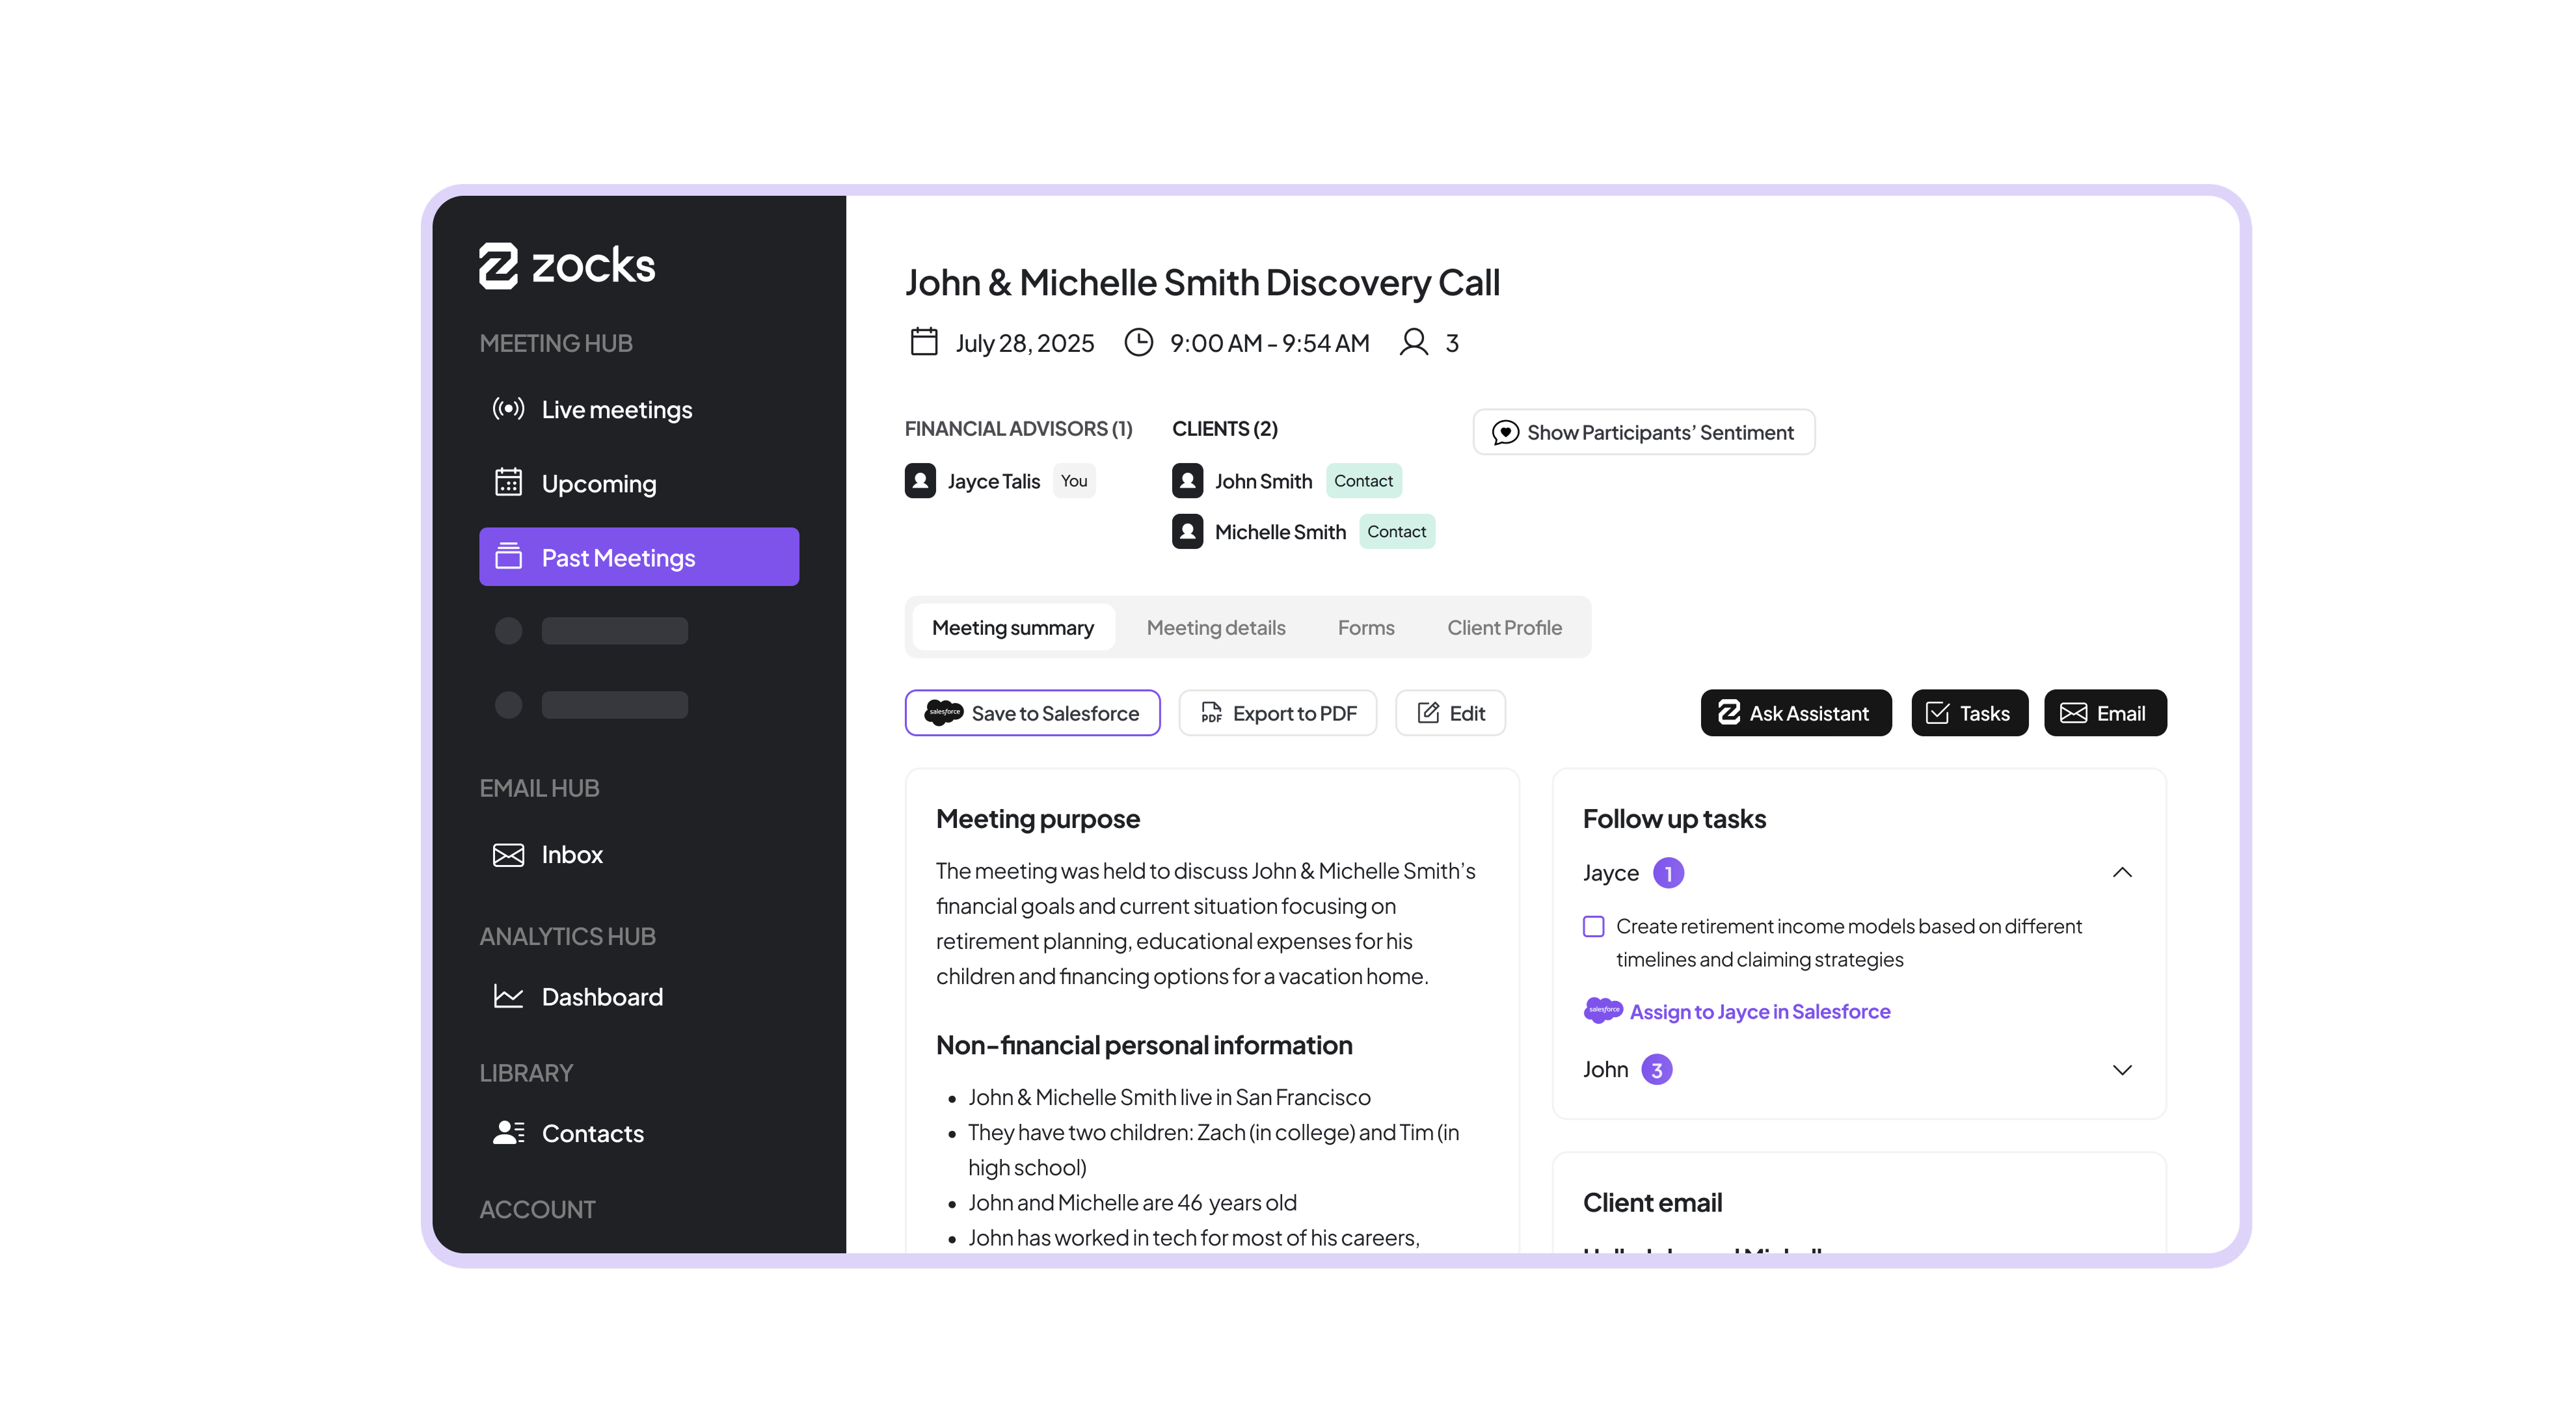Click the meeting title heading
This screenshot has height=1412, width=2576.
tap(1202, 283)
